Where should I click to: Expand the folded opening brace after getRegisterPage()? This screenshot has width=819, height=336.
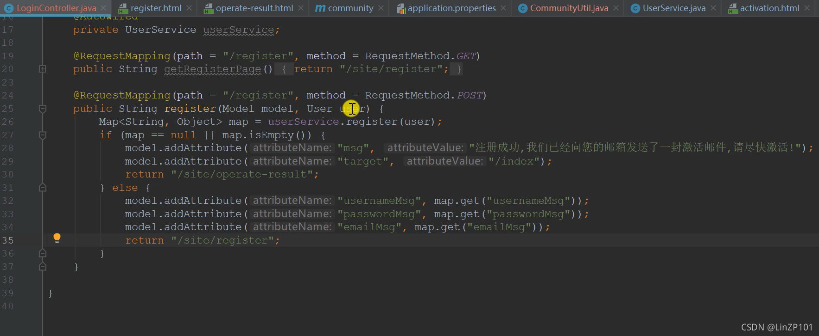point(284,69)
